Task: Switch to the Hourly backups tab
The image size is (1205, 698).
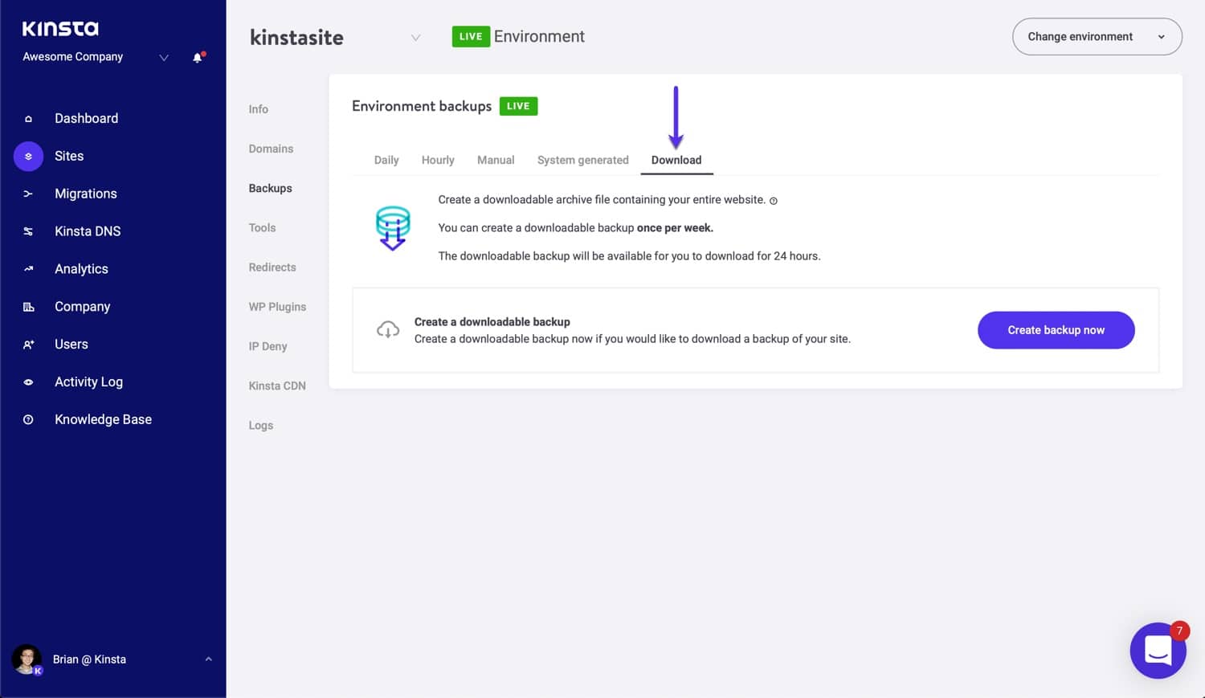Action: click(x=438, y=160)
